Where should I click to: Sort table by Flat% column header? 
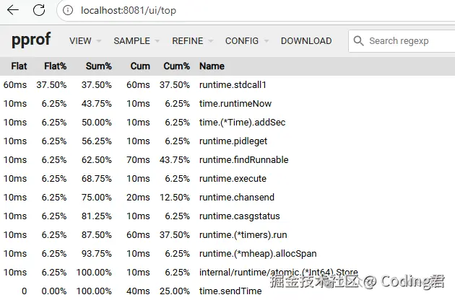coord(55,66)
